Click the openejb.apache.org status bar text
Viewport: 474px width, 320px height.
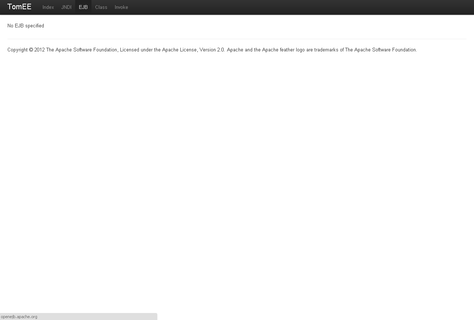click(x=19, y=317)
